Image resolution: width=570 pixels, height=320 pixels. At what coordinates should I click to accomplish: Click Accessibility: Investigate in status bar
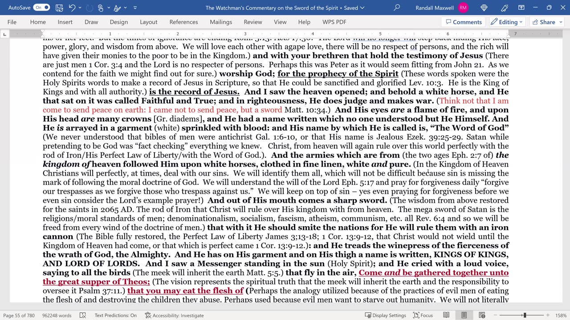(x=174, y=315)
